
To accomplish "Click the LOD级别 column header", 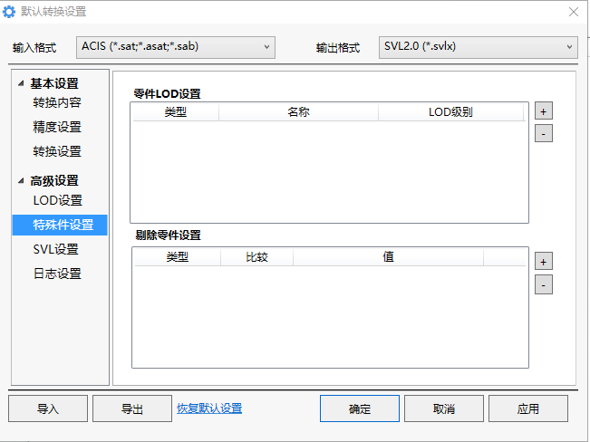I will pos(450,112).
